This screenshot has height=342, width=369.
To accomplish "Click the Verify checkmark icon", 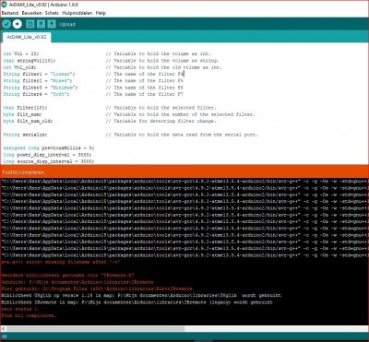I will point(6,24).
